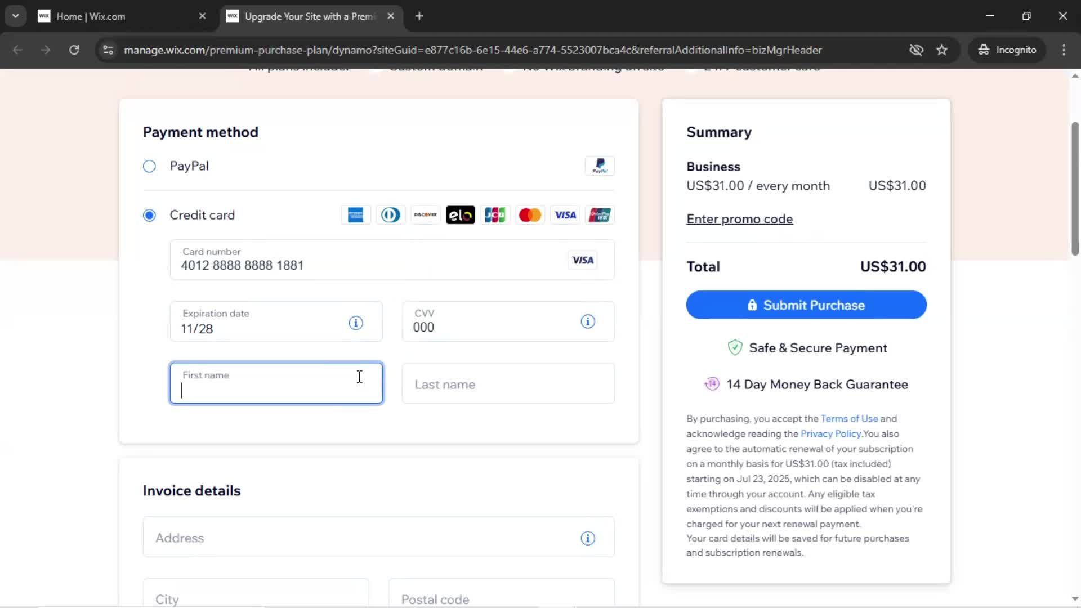1081x608 pixels.
Task: Go back to previous page
Action: (17, 50)
